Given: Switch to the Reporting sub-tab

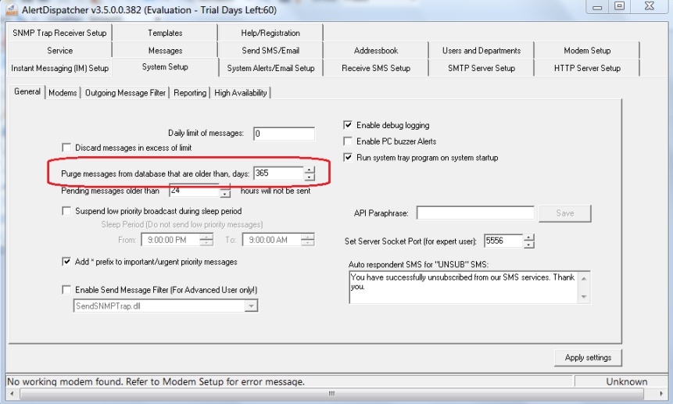Looking at the screenshot, I should point(190,93).
